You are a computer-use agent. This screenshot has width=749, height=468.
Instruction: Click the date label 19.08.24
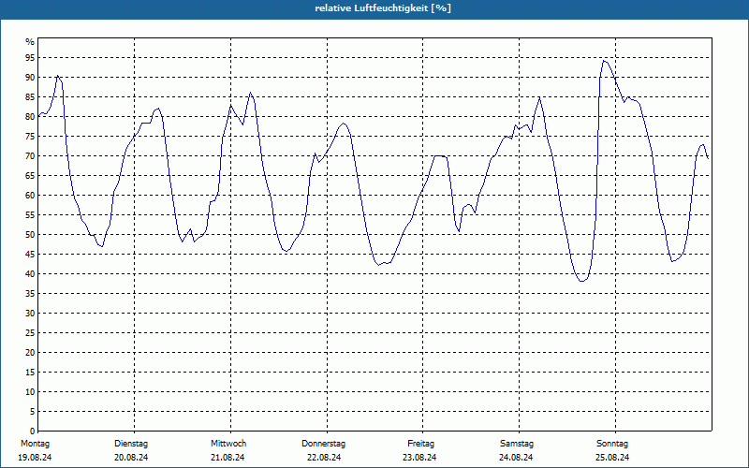click(x=35, y=458)
